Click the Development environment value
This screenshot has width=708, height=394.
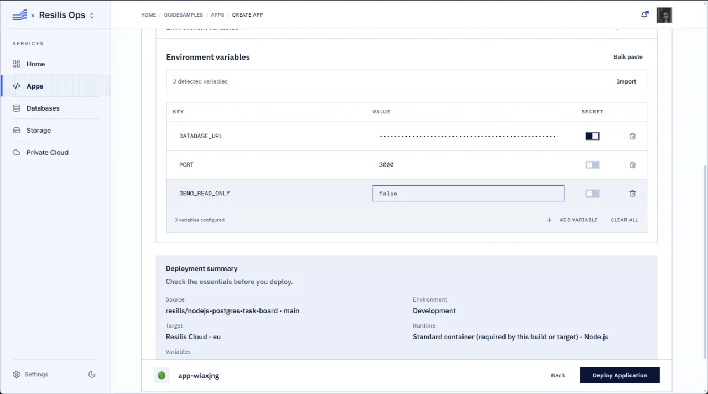pos(434,311)
